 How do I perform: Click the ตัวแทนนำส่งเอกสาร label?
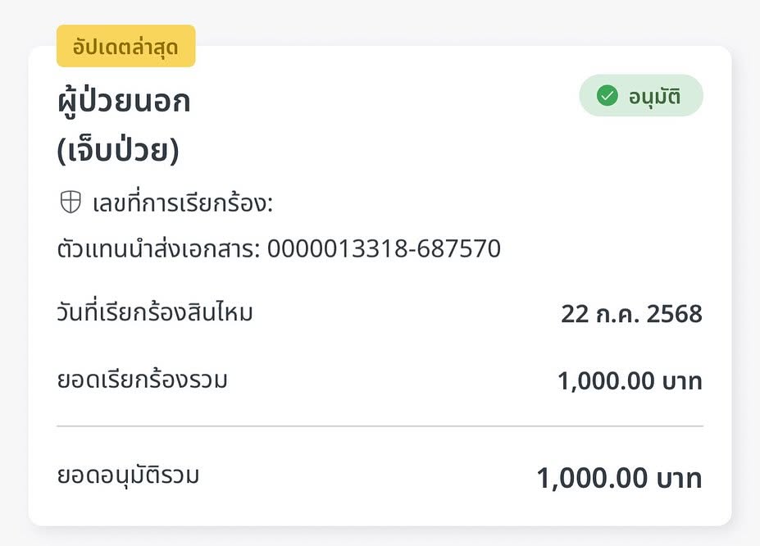[158, 248]
